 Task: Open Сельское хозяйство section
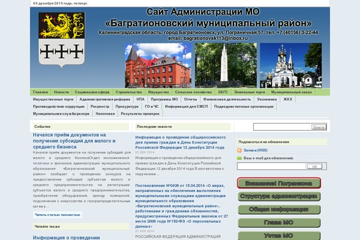(x=193, y=92)
